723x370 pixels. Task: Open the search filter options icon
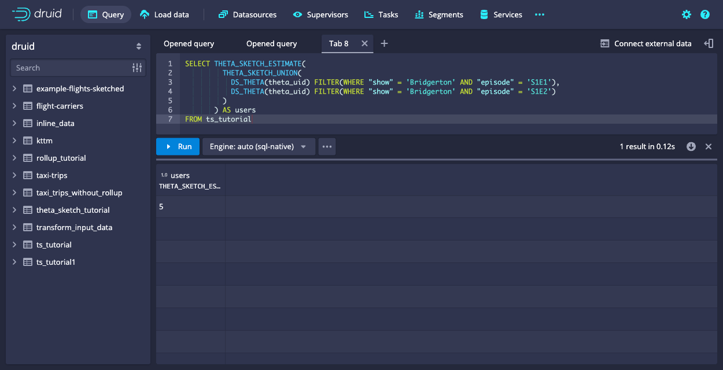click(x=137, y=68)
